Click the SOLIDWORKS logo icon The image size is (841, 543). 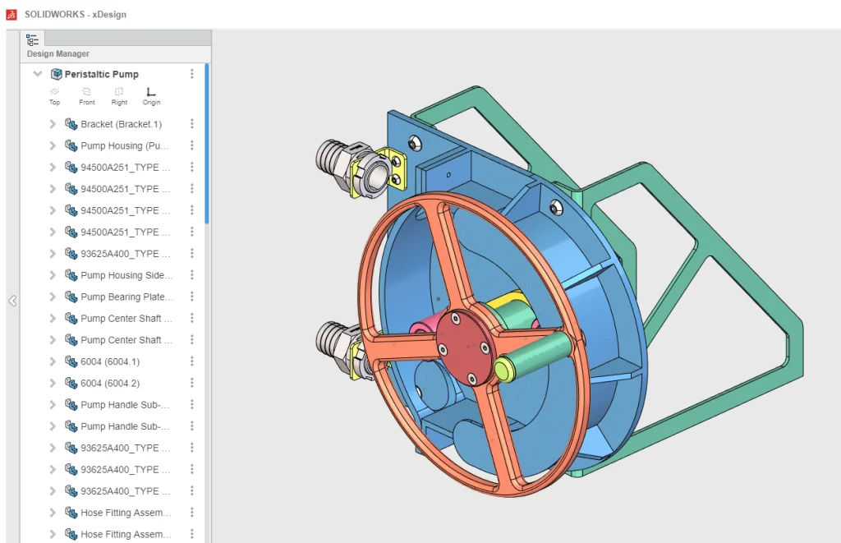click(x=11, y=14)
